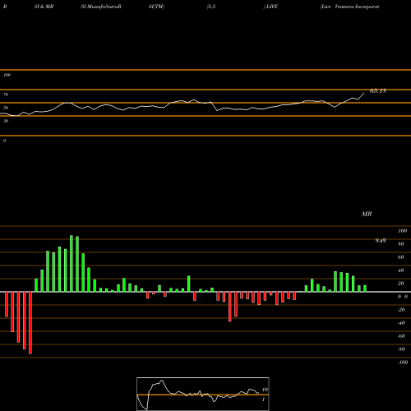411x411 pixels.
Task: Click the longest red MR histogram bar
Action: pos(30,323)
